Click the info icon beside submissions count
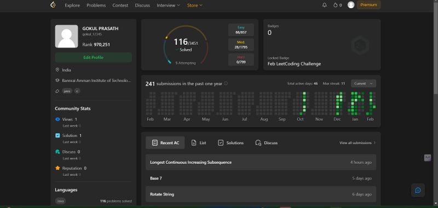 [226, 84]
